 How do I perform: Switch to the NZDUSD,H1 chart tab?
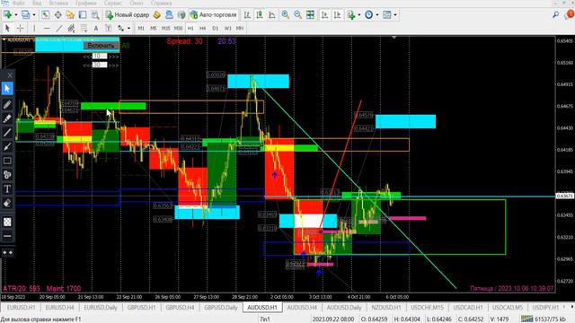(385, 307)
